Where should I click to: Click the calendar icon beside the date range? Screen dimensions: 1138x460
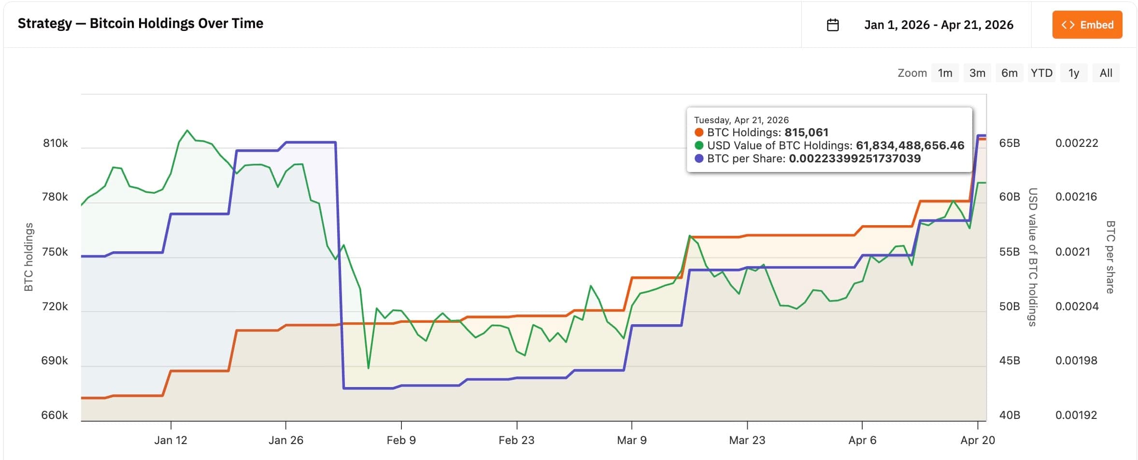pos(833,25)
